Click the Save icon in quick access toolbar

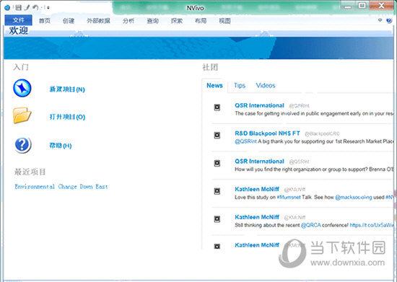(x=18, y=8)
